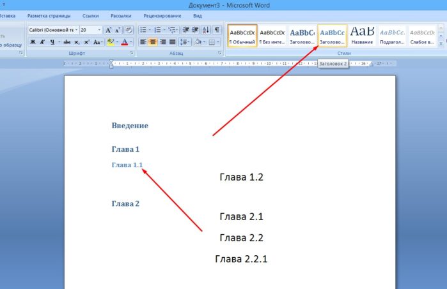Open the borders dropdown arrow
Viewport: 447px width, 289px height.
point(218,42)
